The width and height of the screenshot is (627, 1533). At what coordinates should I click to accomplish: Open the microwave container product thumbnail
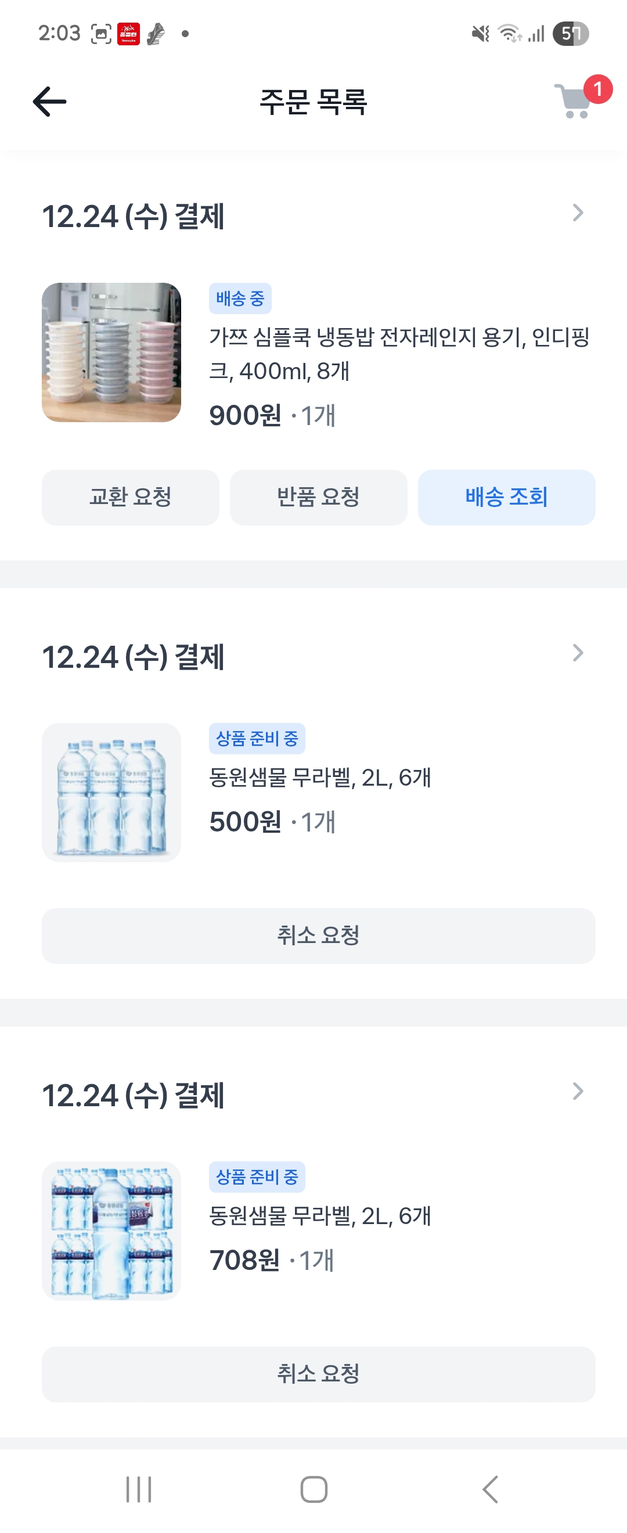[111, 352]
